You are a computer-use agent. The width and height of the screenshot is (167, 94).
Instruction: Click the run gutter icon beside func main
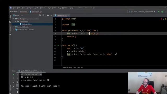(58, 45)
